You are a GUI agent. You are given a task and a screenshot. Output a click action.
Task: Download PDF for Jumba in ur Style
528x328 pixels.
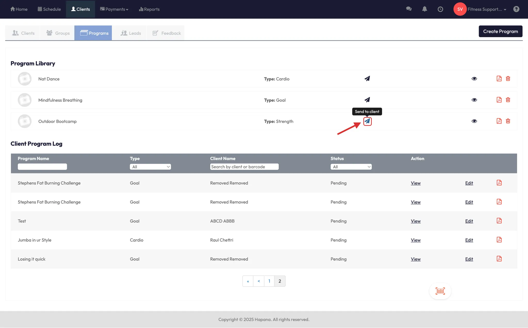click(x=499, y=240)
